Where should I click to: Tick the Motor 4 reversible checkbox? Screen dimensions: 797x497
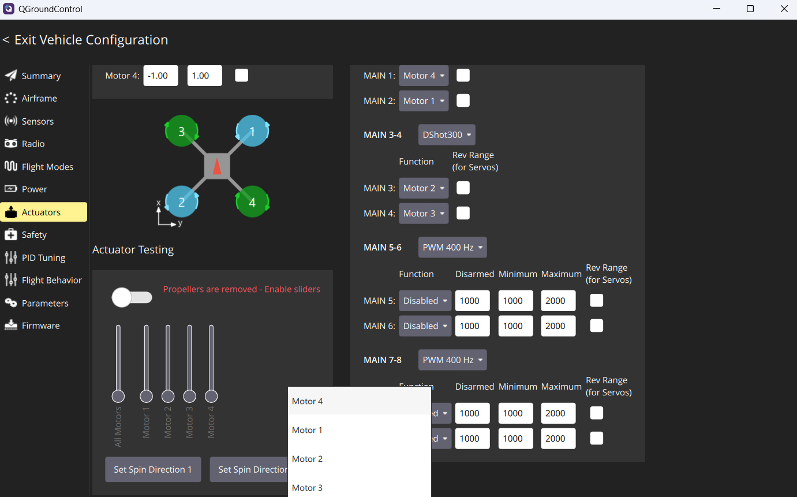click(x=242, y=75)
